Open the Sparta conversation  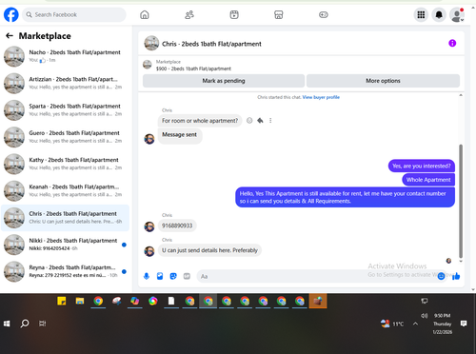click(65, 110)
